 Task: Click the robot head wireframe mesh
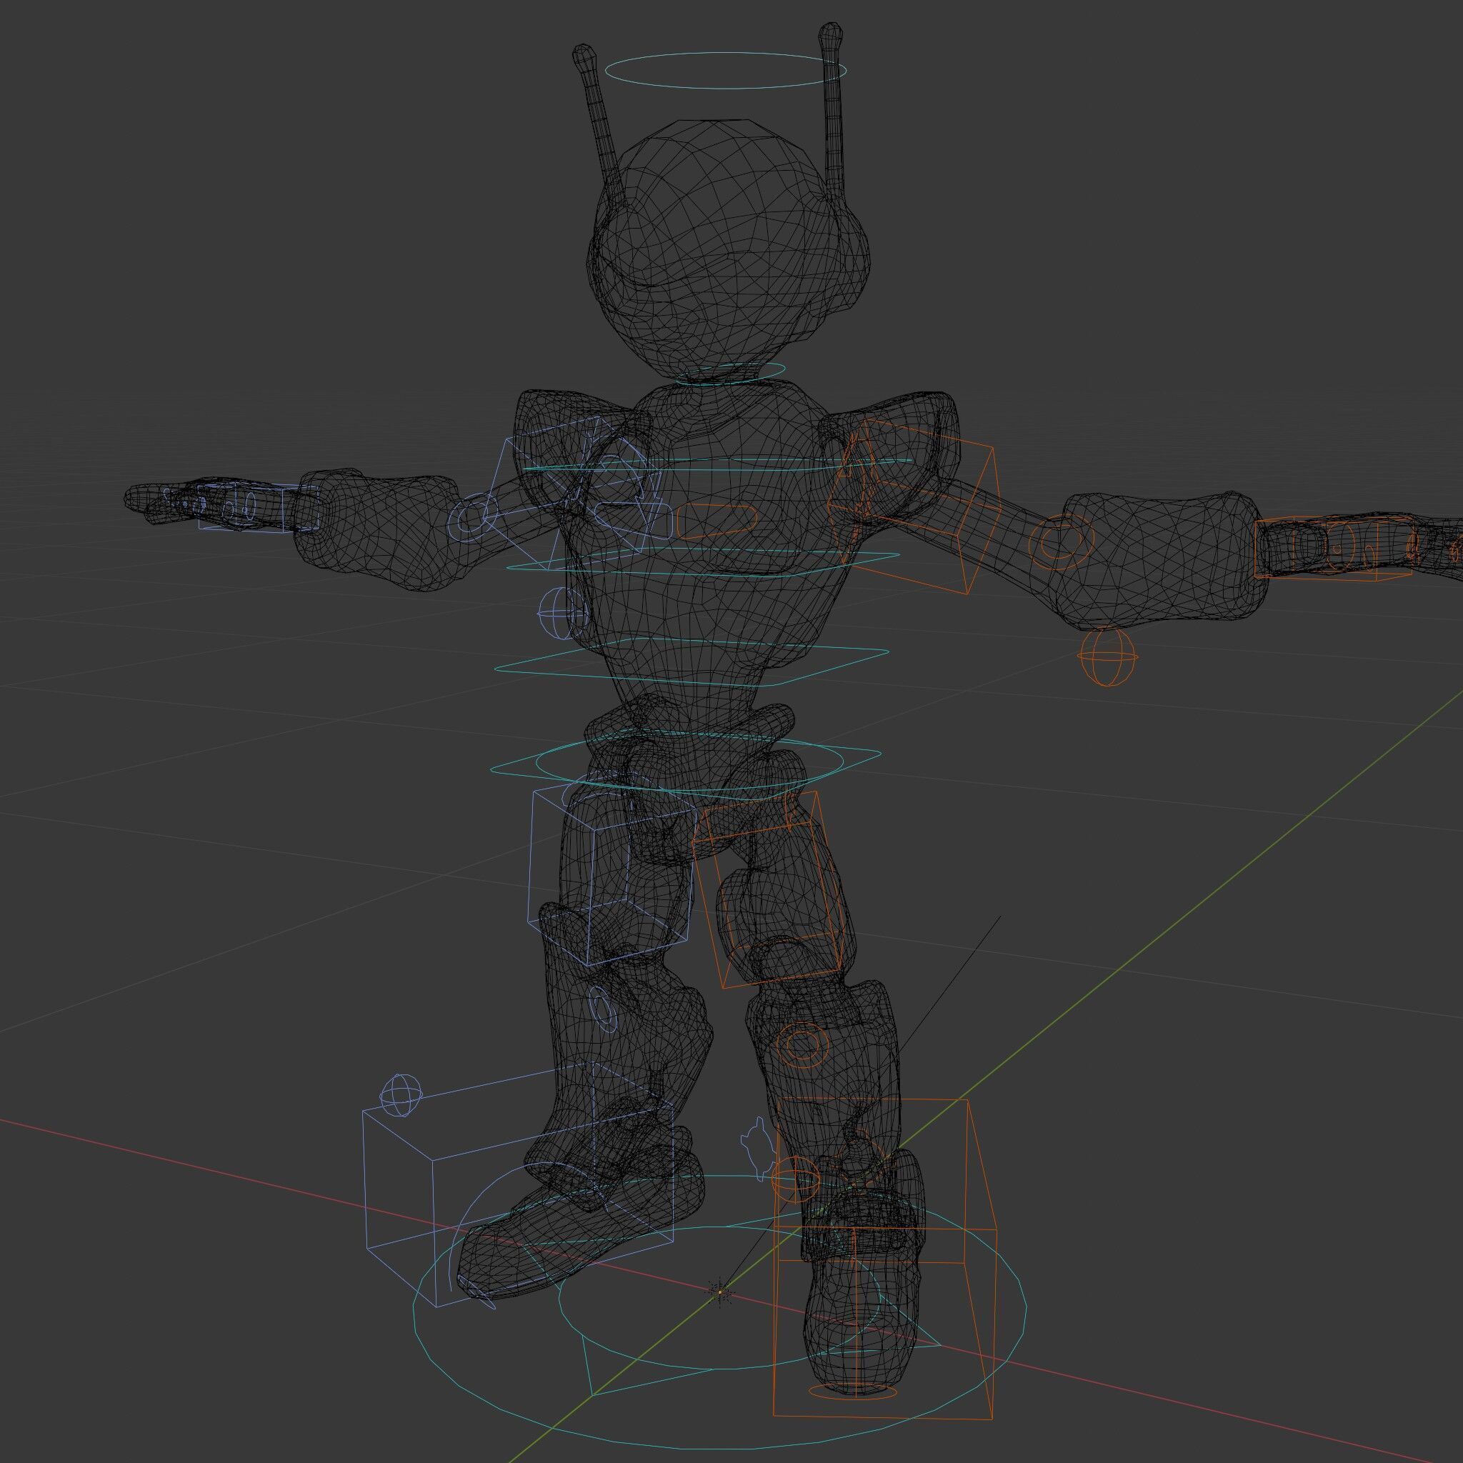click(729, 250)
